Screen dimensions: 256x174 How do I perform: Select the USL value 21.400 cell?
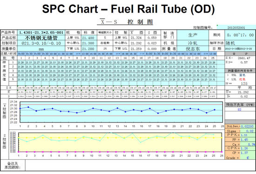[x=89, y=38]
